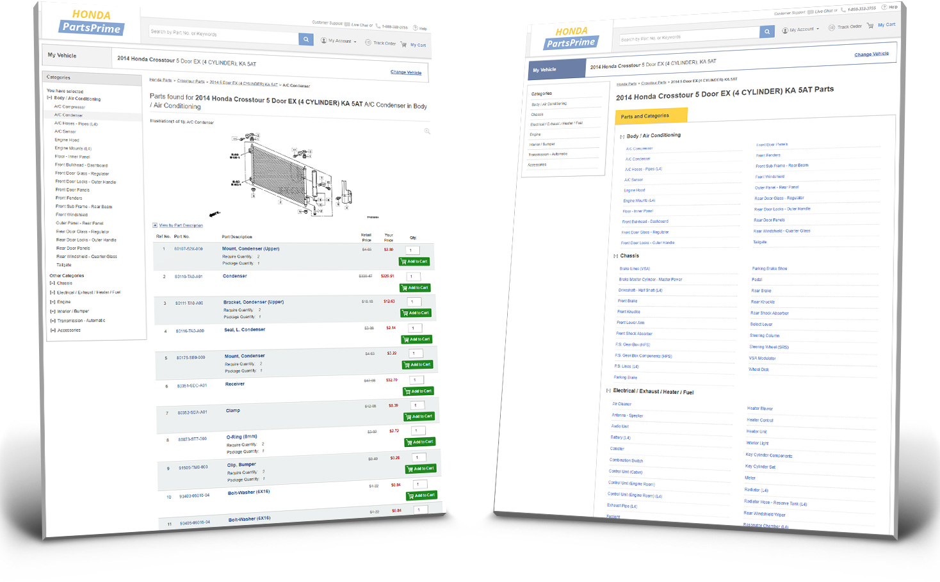Click View by Part Description link

tap(181, 225)
